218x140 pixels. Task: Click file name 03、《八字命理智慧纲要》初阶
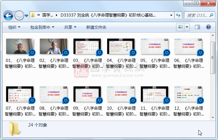click(88, 63)
